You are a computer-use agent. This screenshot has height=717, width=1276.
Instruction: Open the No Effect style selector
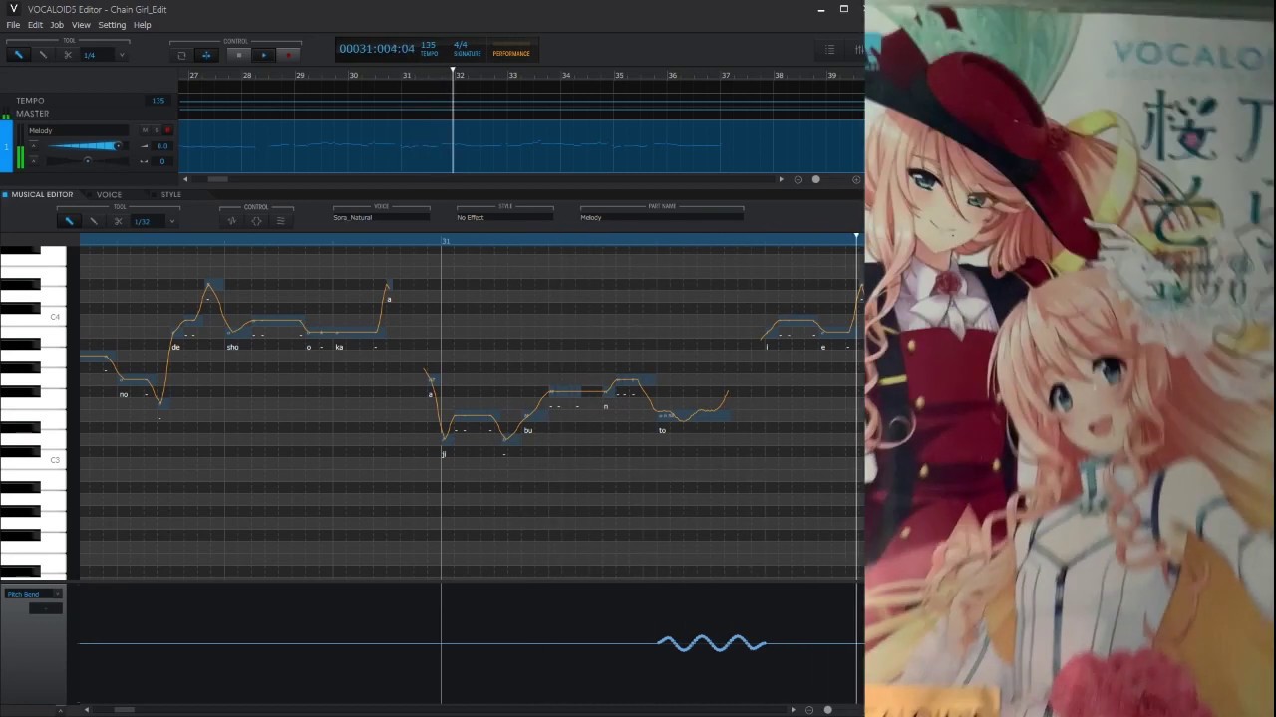coord(504,217)
